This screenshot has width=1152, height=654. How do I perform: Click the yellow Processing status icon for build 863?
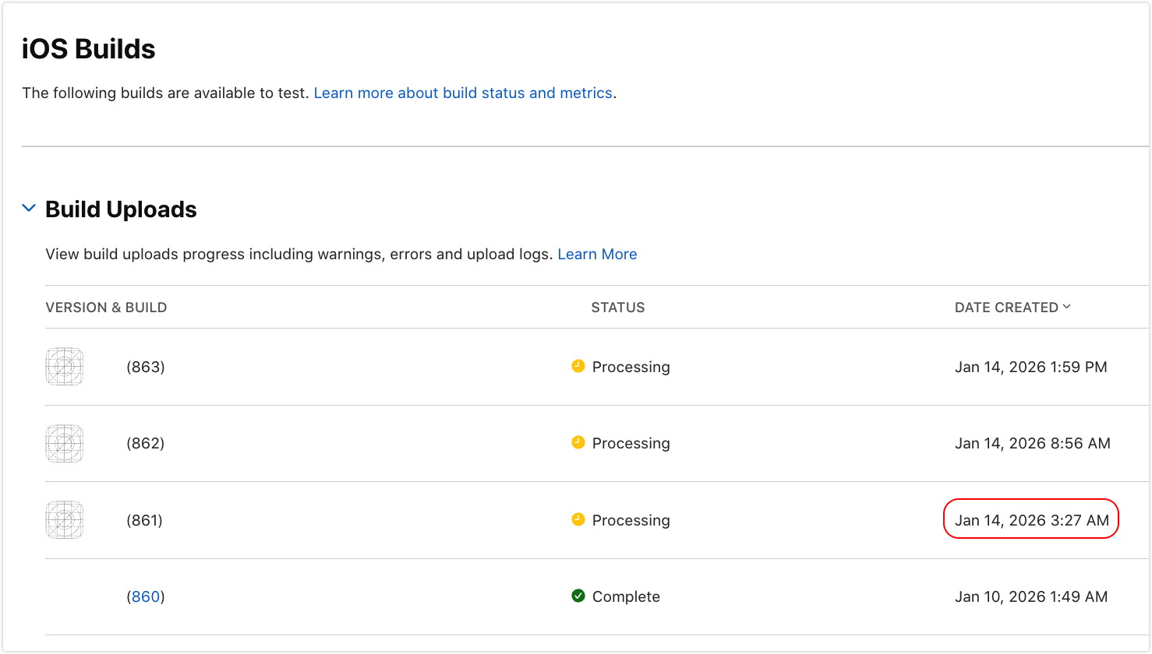click(x=578, y=366)
